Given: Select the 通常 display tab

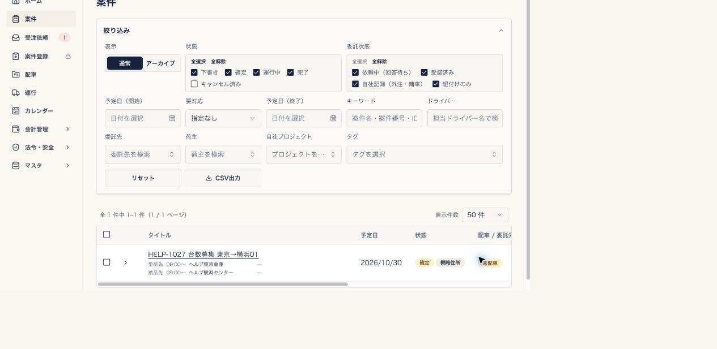Looking at the screenshot, I should pos(125,63).
